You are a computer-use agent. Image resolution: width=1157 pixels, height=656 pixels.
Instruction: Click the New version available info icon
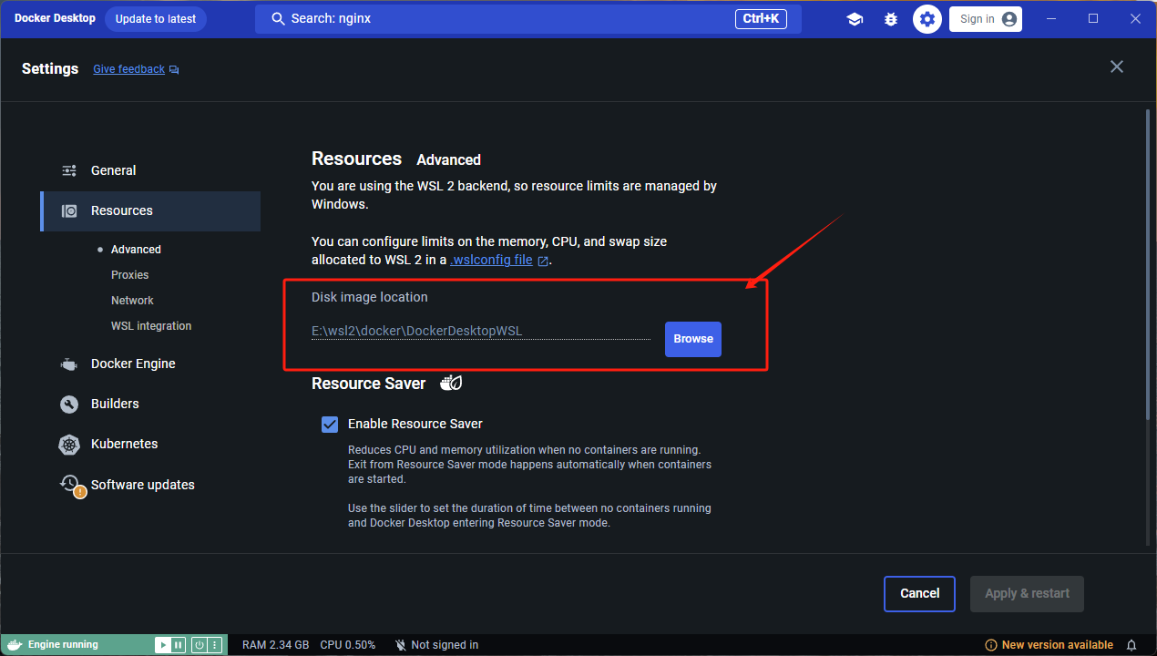point(991,645)
